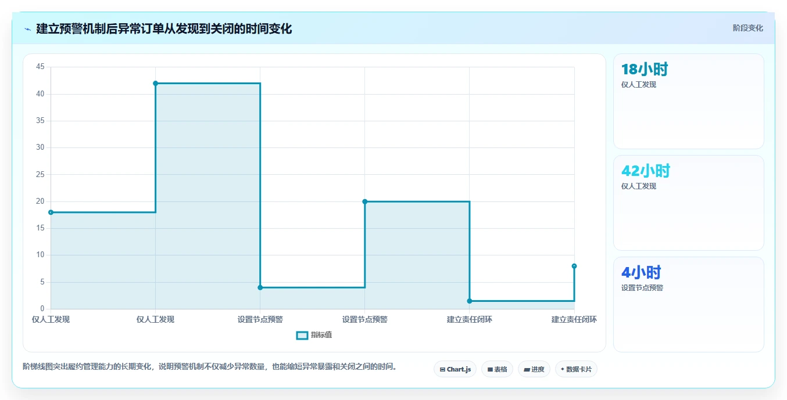787x400 pixels.
Task: Click the 数据卡片 tag chip
Action: (x=576, y=369)
